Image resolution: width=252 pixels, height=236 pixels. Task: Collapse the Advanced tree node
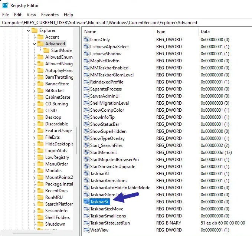click(34, 44)
